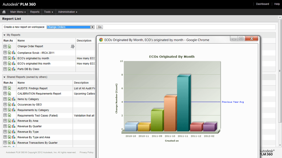Open the Dashboard link

tap(262, 4)
